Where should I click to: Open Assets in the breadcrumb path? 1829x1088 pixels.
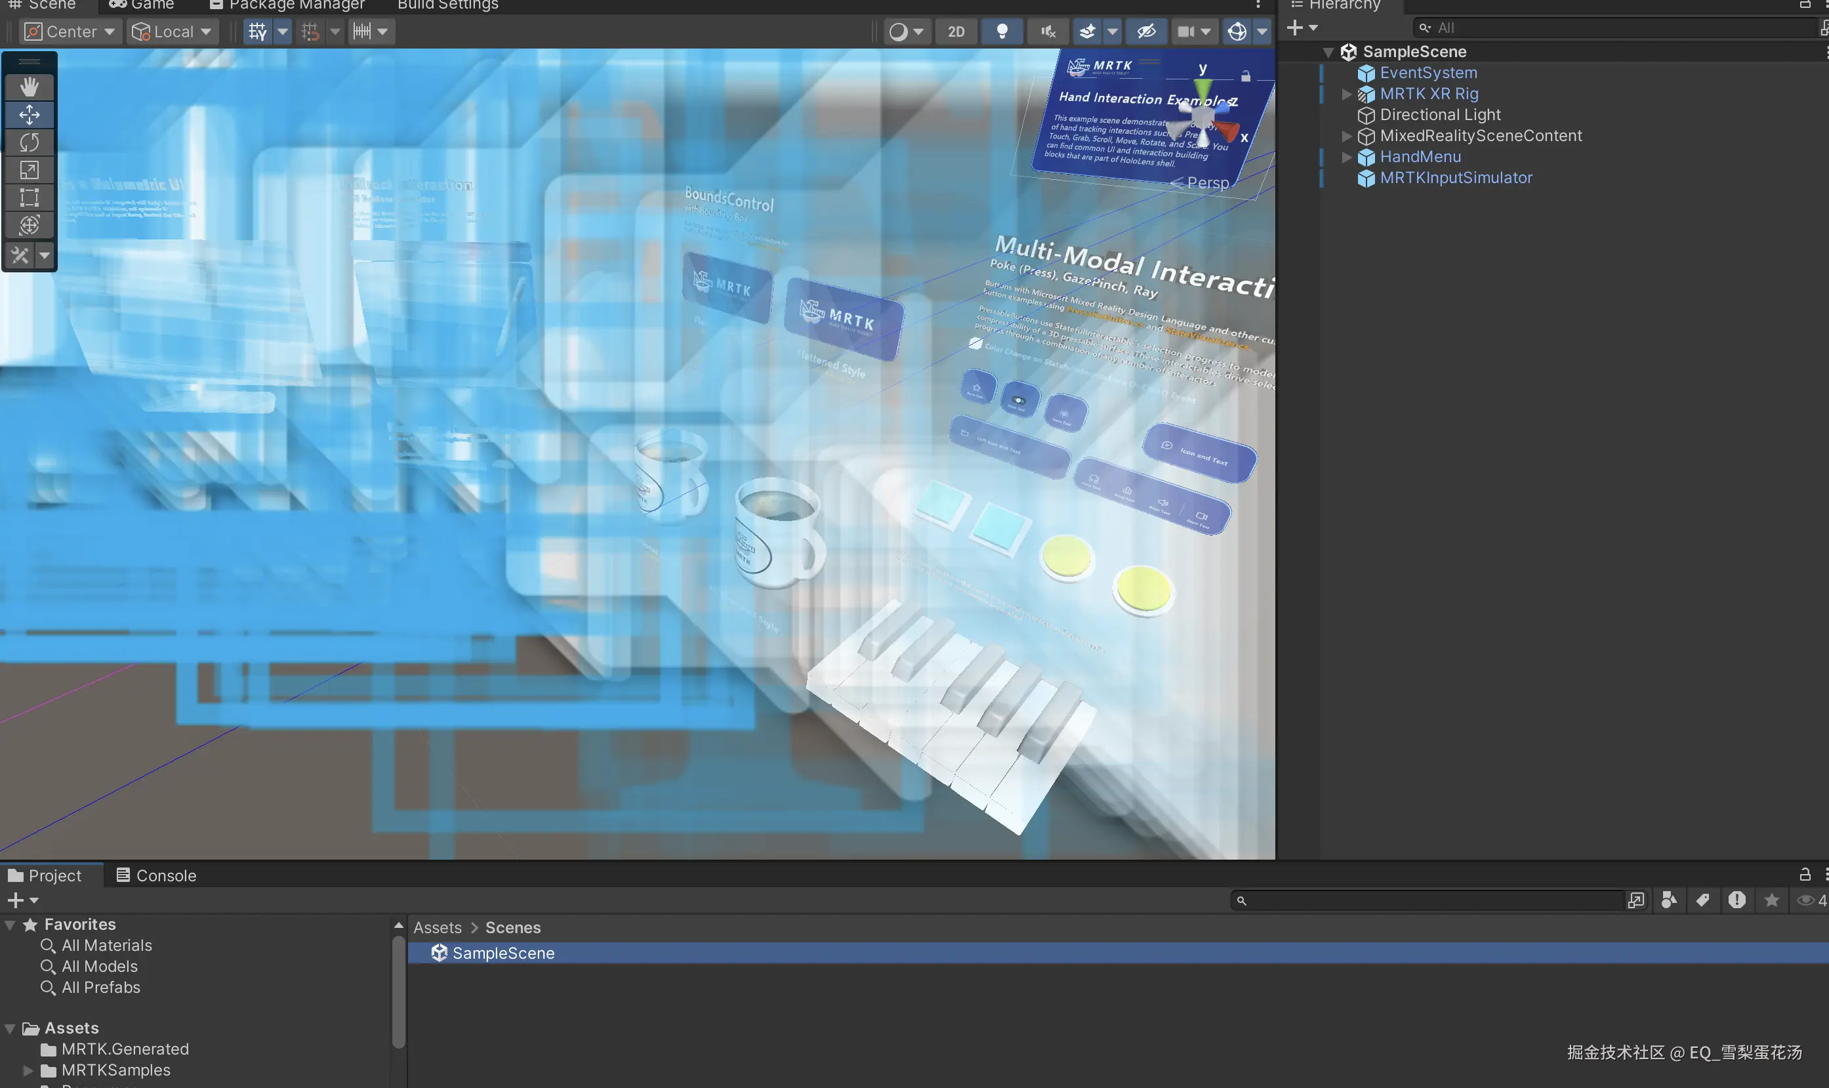438,927
